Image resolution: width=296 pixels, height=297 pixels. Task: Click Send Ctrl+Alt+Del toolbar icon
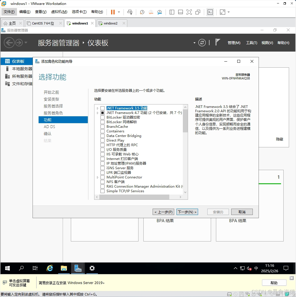point(130,12)
